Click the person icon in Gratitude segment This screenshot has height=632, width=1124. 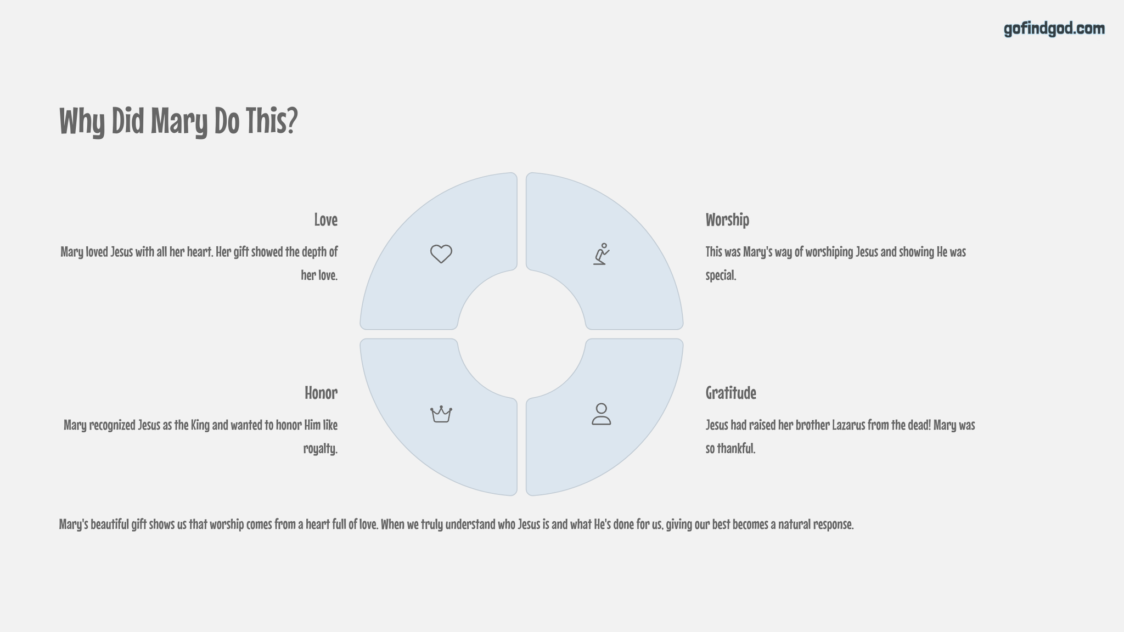(x=602, y=414)
